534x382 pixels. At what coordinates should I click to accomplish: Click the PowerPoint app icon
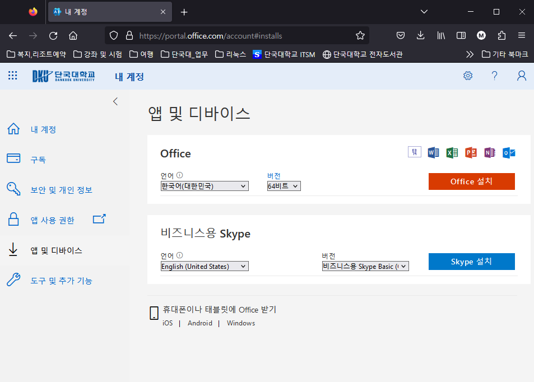[471, 152]
